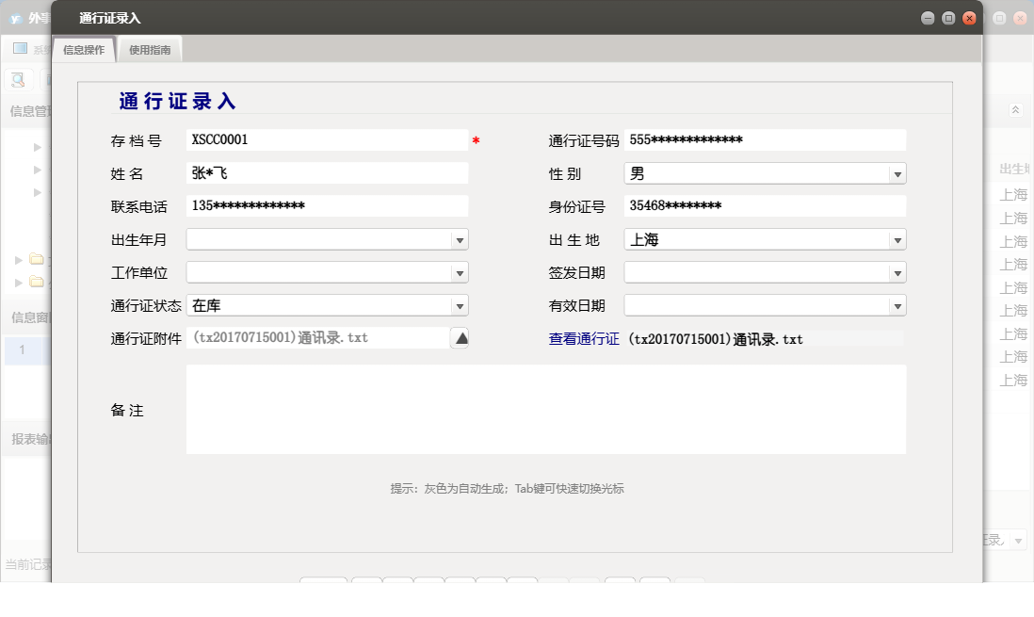
Task: Open the 性别 gender dropdown
Action: pyautogui.click(x=897, y=172)
